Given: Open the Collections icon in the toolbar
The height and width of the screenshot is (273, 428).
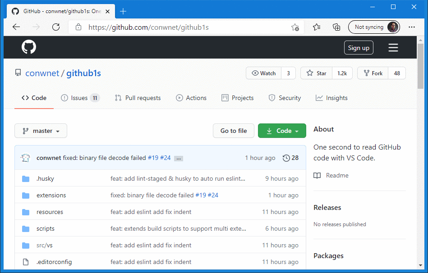Looking at the screenshot, I should click(336, 27).
